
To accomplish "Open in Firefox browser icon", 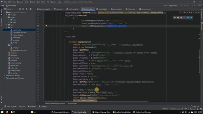I will coord(178,18).
